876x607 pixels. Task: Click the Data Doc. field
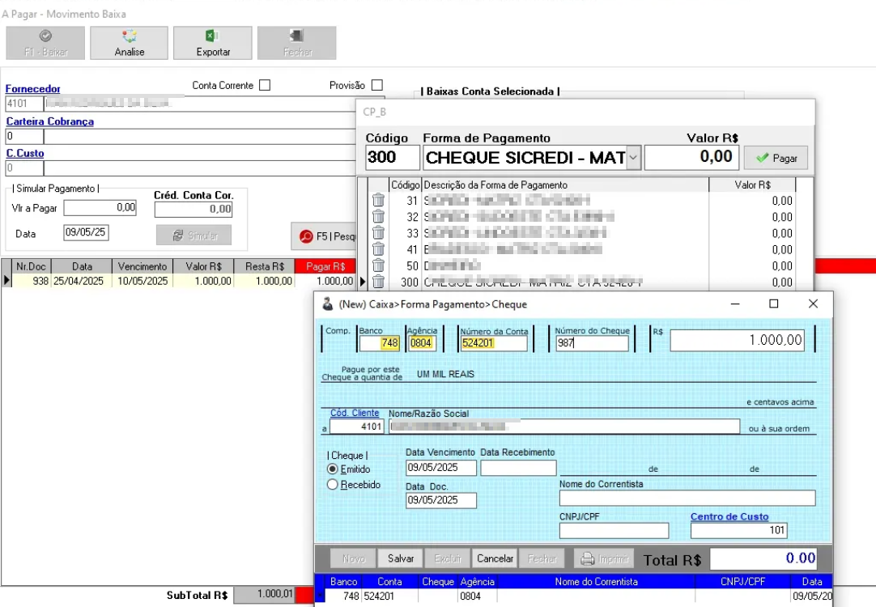point(440,500)
